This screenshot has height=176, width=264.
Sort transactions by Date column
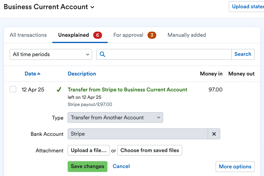tap(30, 73)
